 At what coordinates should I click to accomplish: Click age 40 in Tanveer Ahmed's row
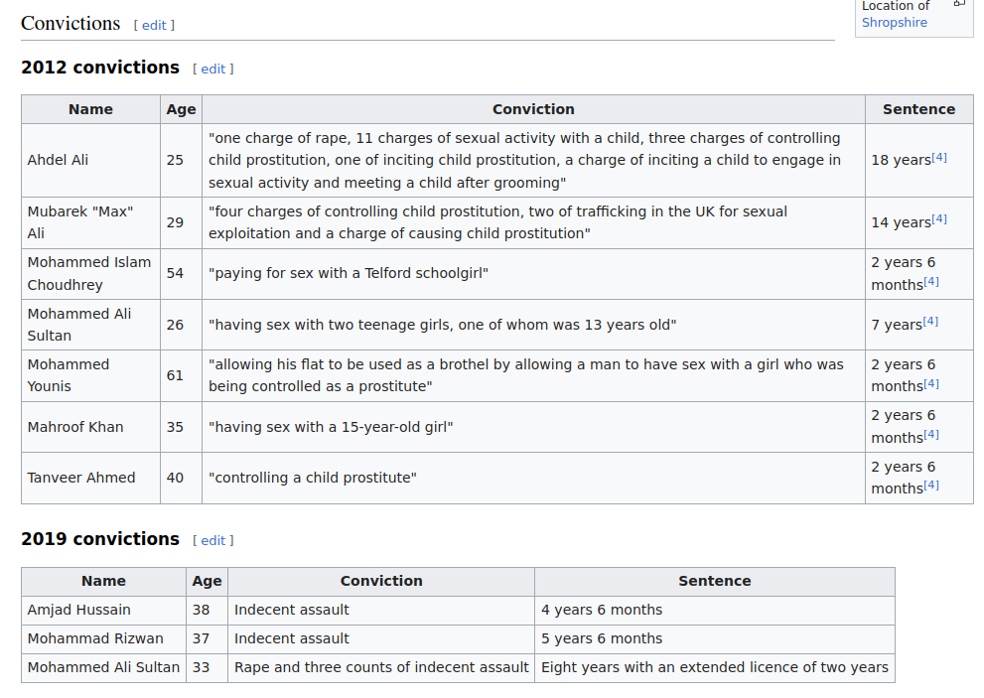click(x=175, y=478)
